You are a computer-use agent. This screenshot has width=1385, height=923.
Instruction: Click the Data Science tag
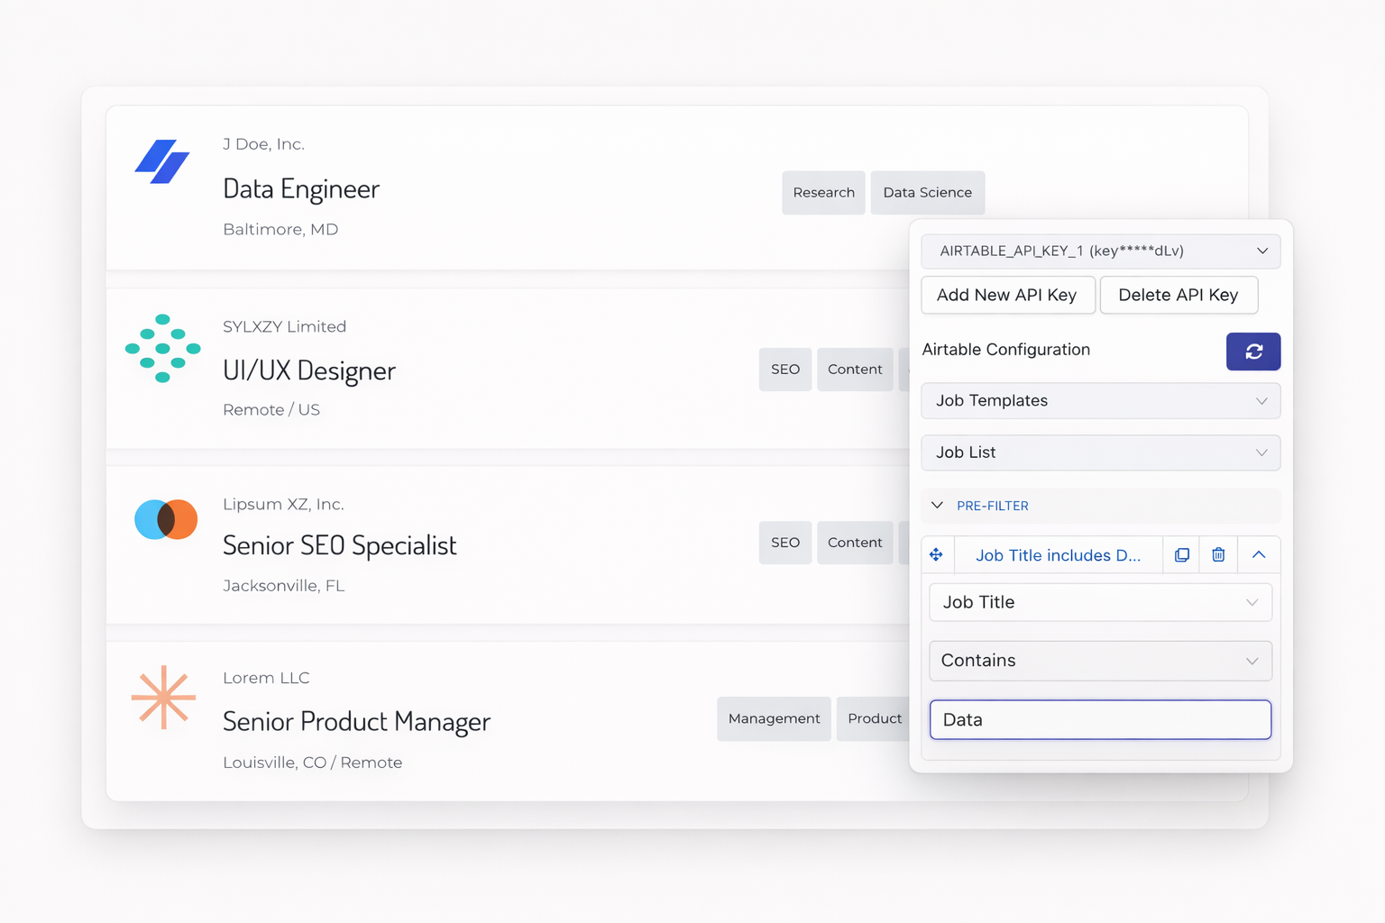927,193
